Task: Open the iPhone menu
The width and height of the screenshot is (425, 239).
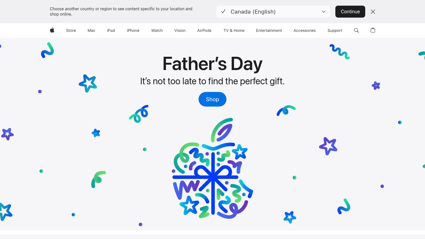Action: 133,31
